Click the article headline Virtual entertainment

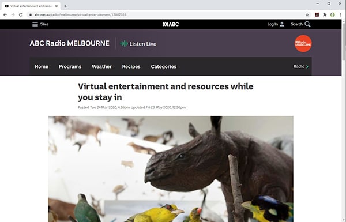[166, 92]
